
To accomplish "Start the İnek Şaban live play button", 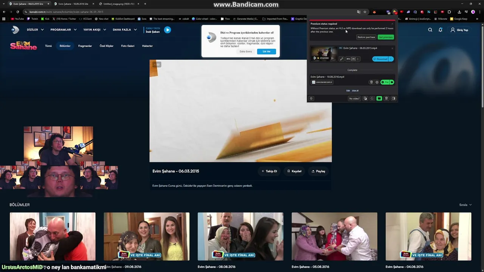I will [168, 30].
